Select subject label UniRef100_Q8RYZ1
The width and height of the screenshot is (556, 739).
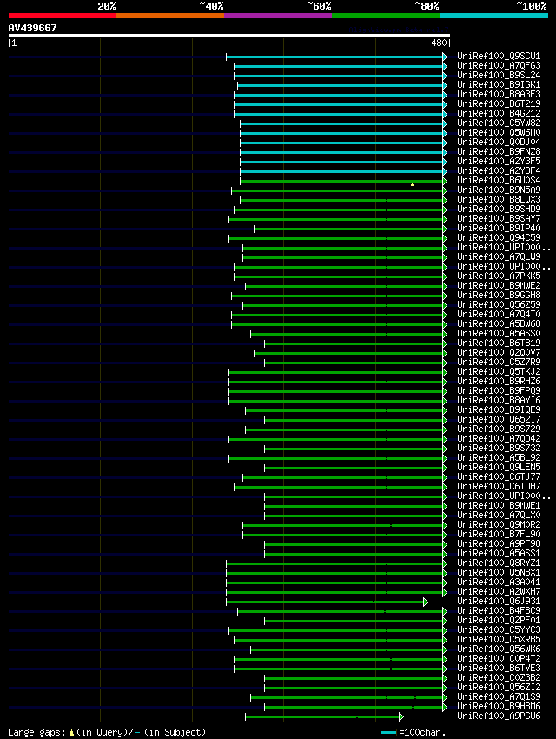coord(499,563)
